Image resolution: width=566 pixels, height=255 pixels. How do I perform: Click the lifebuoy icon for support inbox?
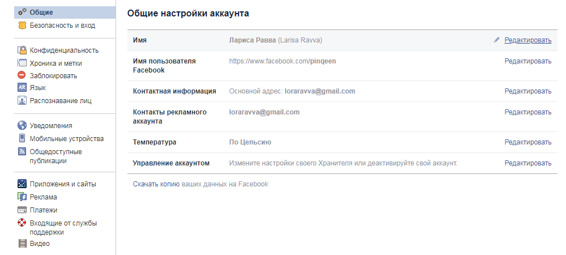click(22, 223)
